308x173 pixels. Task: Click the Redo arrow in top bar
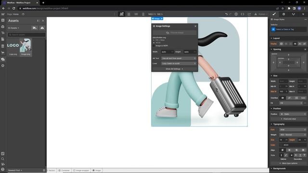[231, 14]
